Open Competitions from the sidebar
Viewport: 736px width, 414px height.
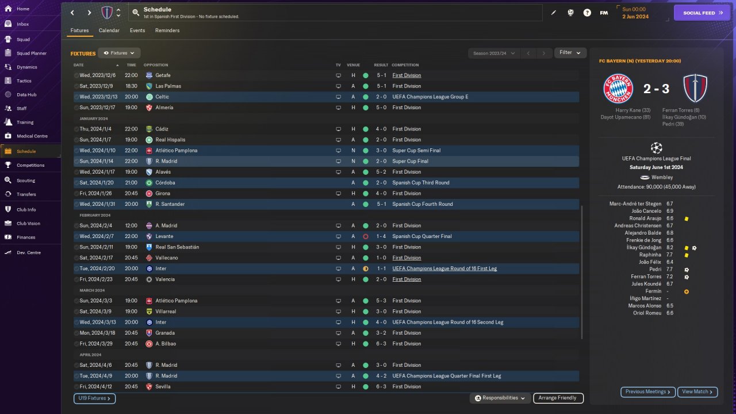30,165
